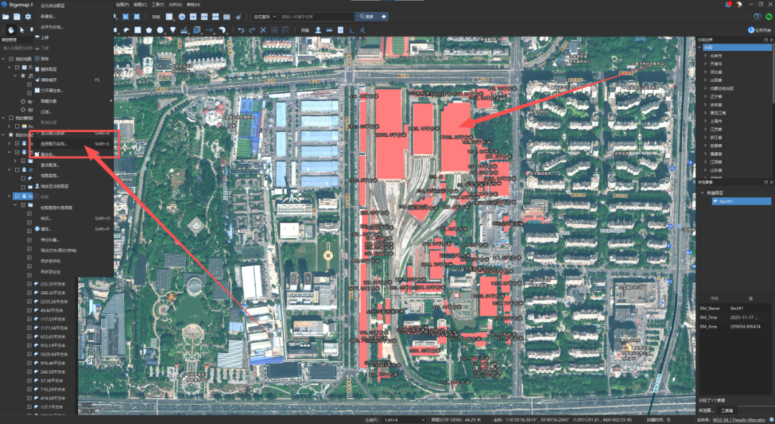Open the 任务列表 task list button
This screenshot has width=775, height=424.
click(x=760, y=30)
